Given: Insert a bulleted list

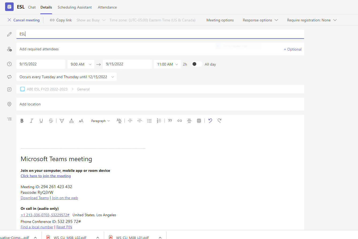Looking at the screenshot, I should pyautogui.click(x=149, y=121).
